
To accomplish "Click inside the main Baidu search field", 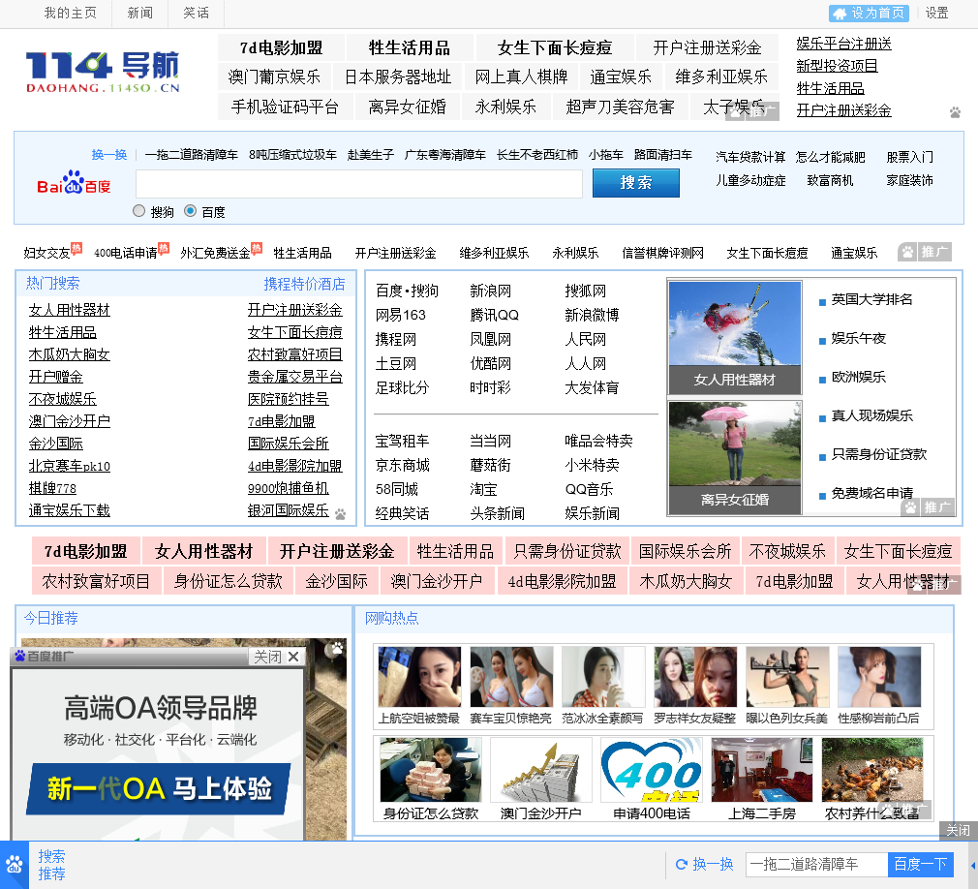I will point(359,184).
